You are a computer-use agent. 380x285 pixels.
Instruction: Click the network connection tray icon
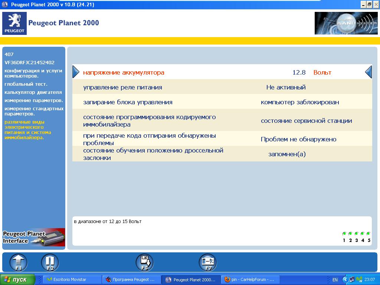tap(352, 279)
